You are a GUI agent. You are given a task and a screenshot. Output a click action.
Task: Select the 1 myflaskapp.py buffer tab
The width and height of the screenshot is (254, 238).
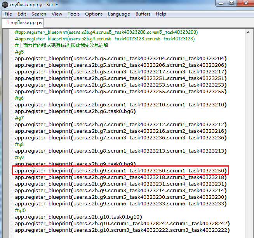[x=23, y=23]
